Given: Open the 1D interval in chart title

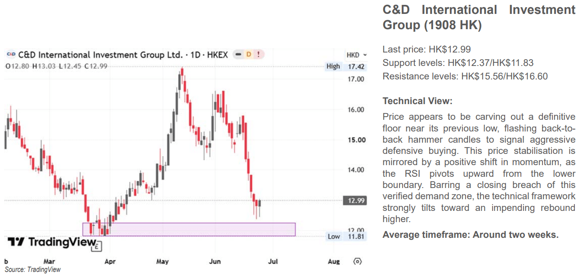Looking at the screenshot, I should [x=195, y=55].
